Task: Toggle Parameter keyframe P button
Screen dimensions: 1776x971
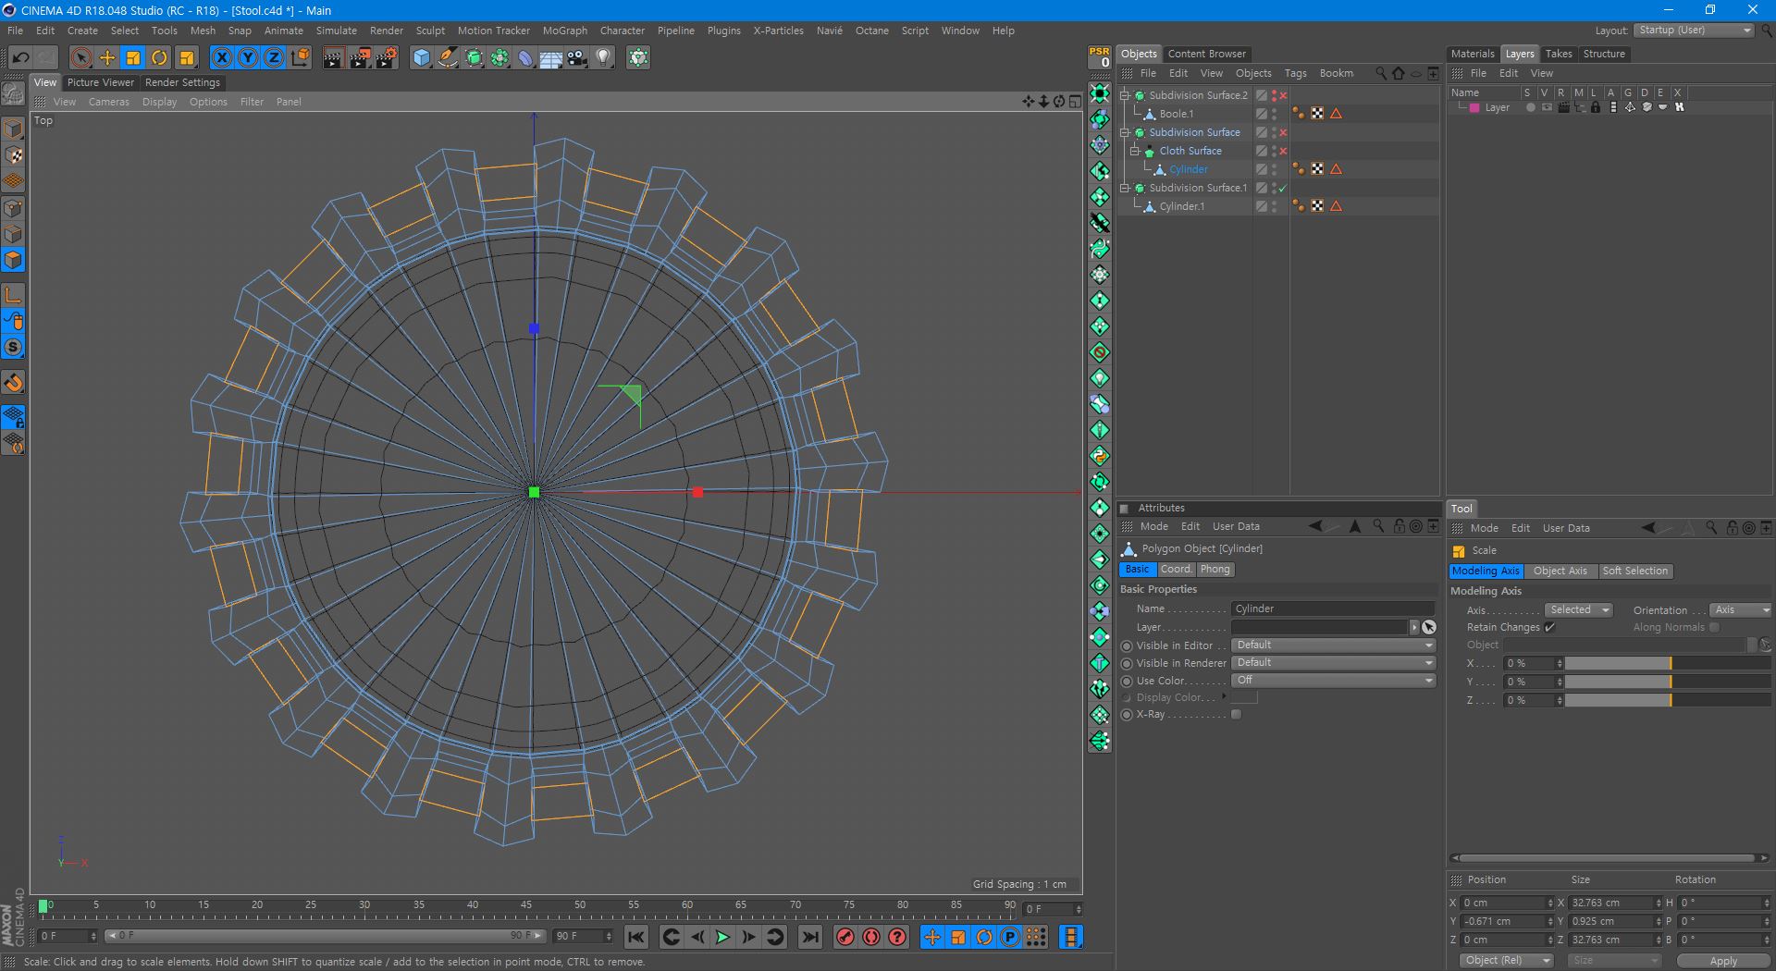Action: click(1010, 937)
